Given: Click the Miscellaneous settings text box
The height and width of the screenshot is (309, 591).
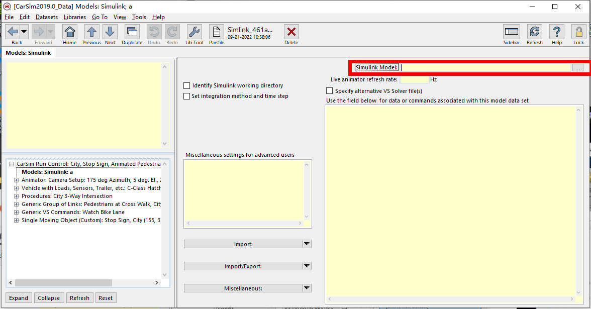Looking at the screenshot, I should coord(244,190).
